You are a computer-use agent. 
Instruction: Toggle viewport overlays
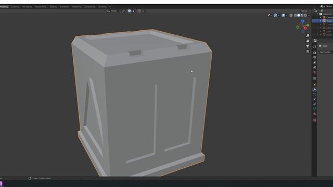tap(283, 15)
